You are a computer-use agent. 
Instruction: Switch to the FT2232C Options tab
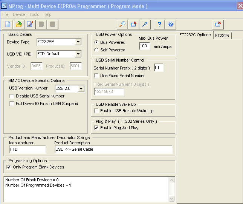click(195, 35)
